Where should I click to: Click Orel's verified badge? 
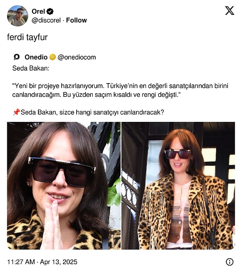50,12
